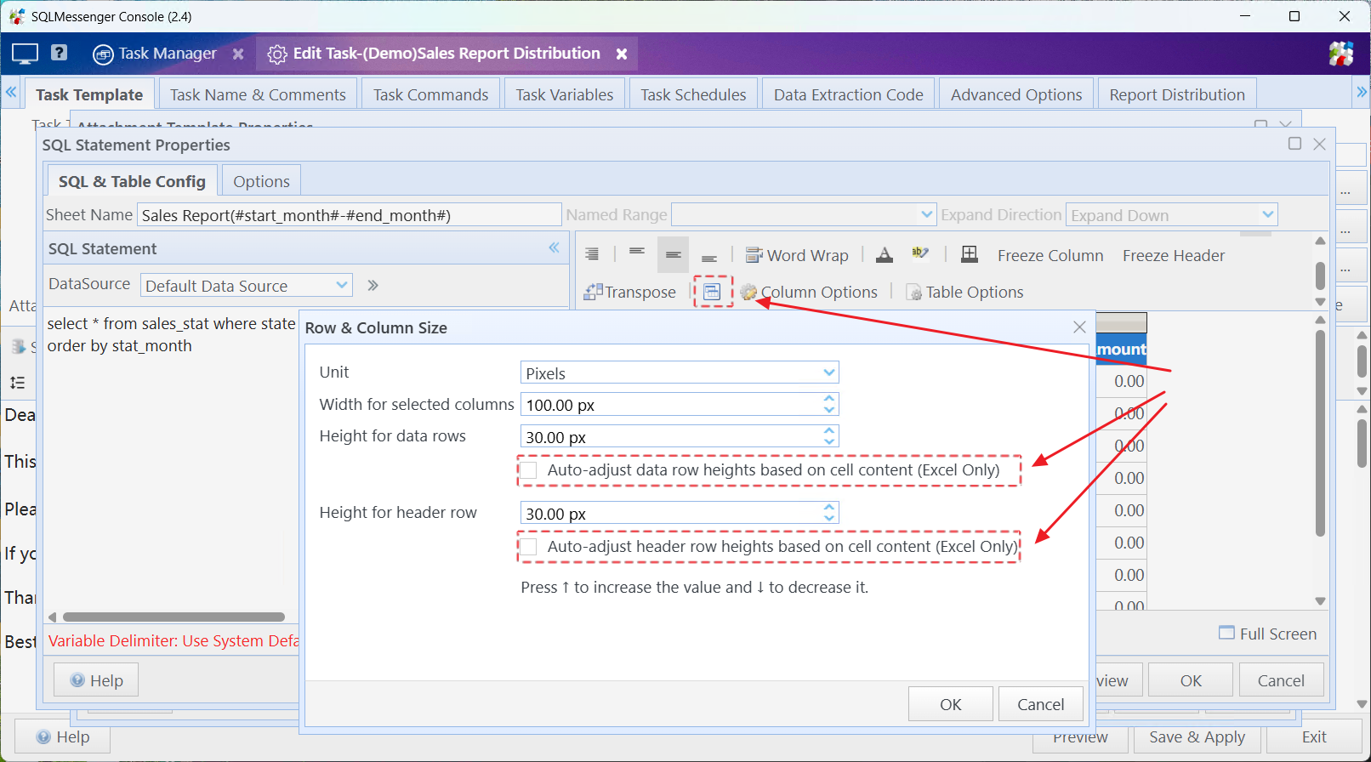The image size is (1371, 762).
Task: Toggle Word Wrap option
Action: click(x=797, y=255)
